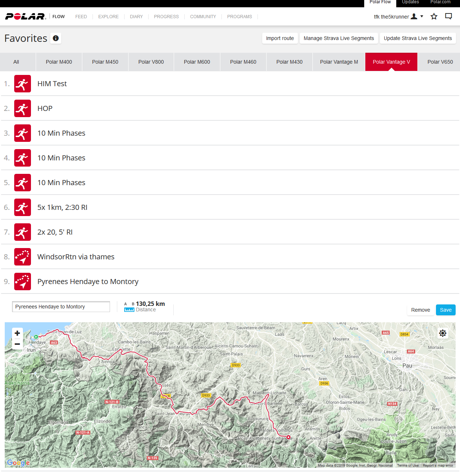Click running icon for 2x 20, 5' RI
This screenshot has width=460, height=475.
(x=23, y=232)
